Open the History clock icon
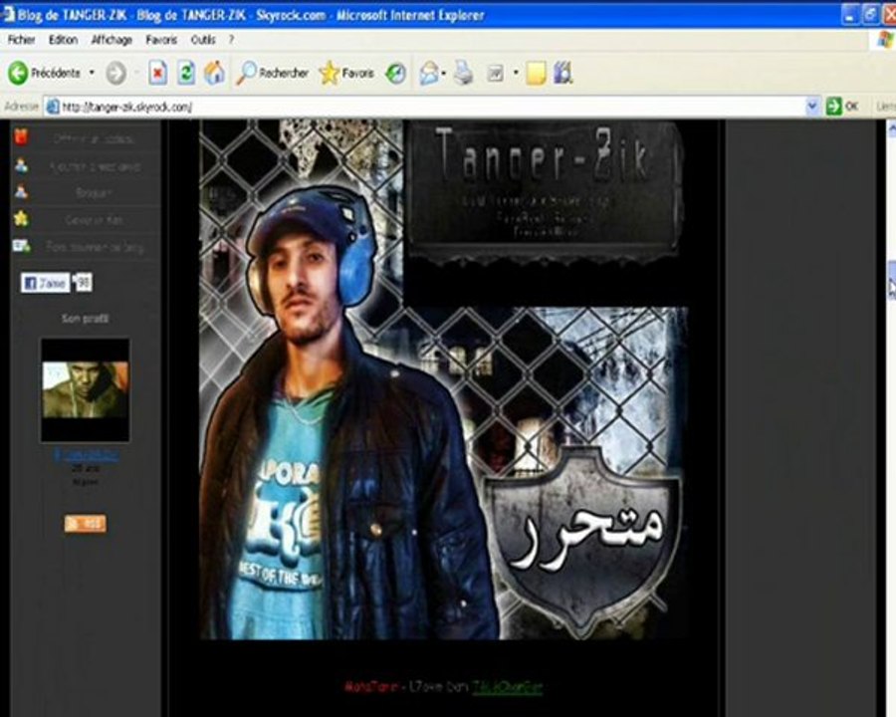The height and width of the screenshot is (717, 896). point(395,73)
